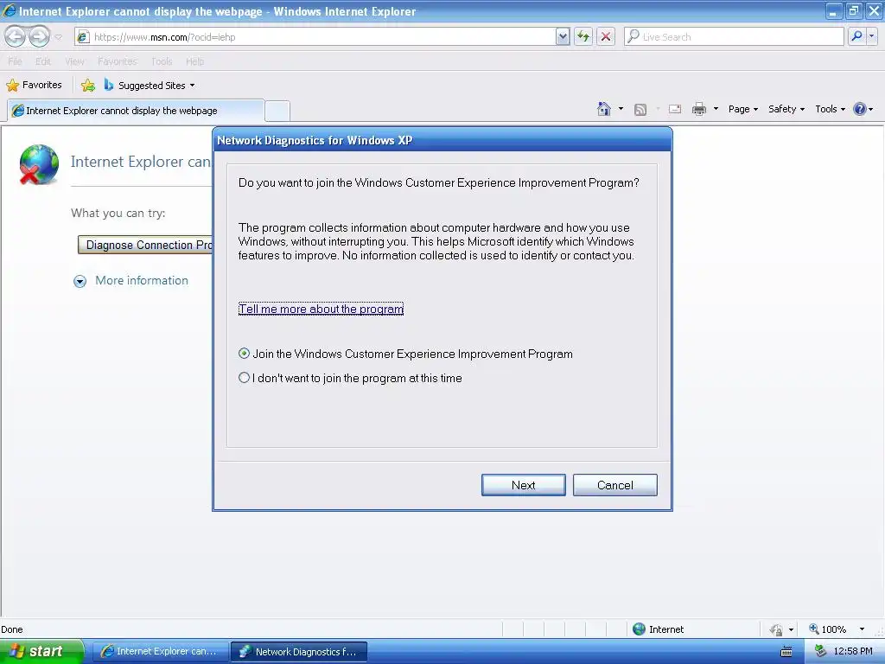The width and height of the screenshot is (885, 664).
Task: Open the File menu
Action: tap(16, 61)
